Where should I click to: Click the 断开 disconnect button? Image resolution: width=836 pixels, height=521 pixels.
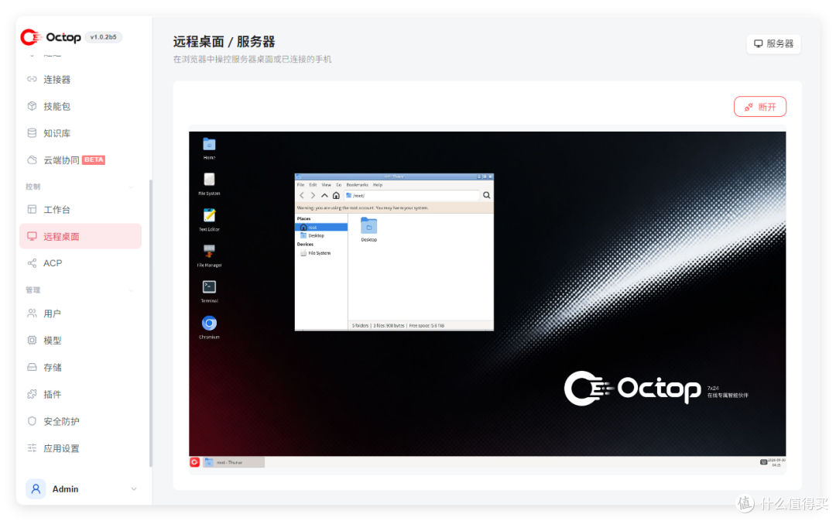pyautogui.click(x=760, y=107)
